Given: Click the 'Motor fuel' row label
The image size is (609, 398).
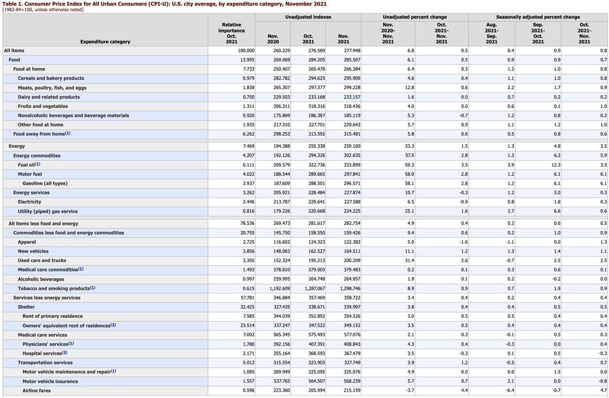Looking at the screenshot, I should [30, 174].
